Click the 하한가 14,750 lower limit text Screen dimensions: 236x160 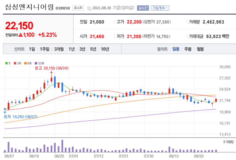[x=156, y=36]
